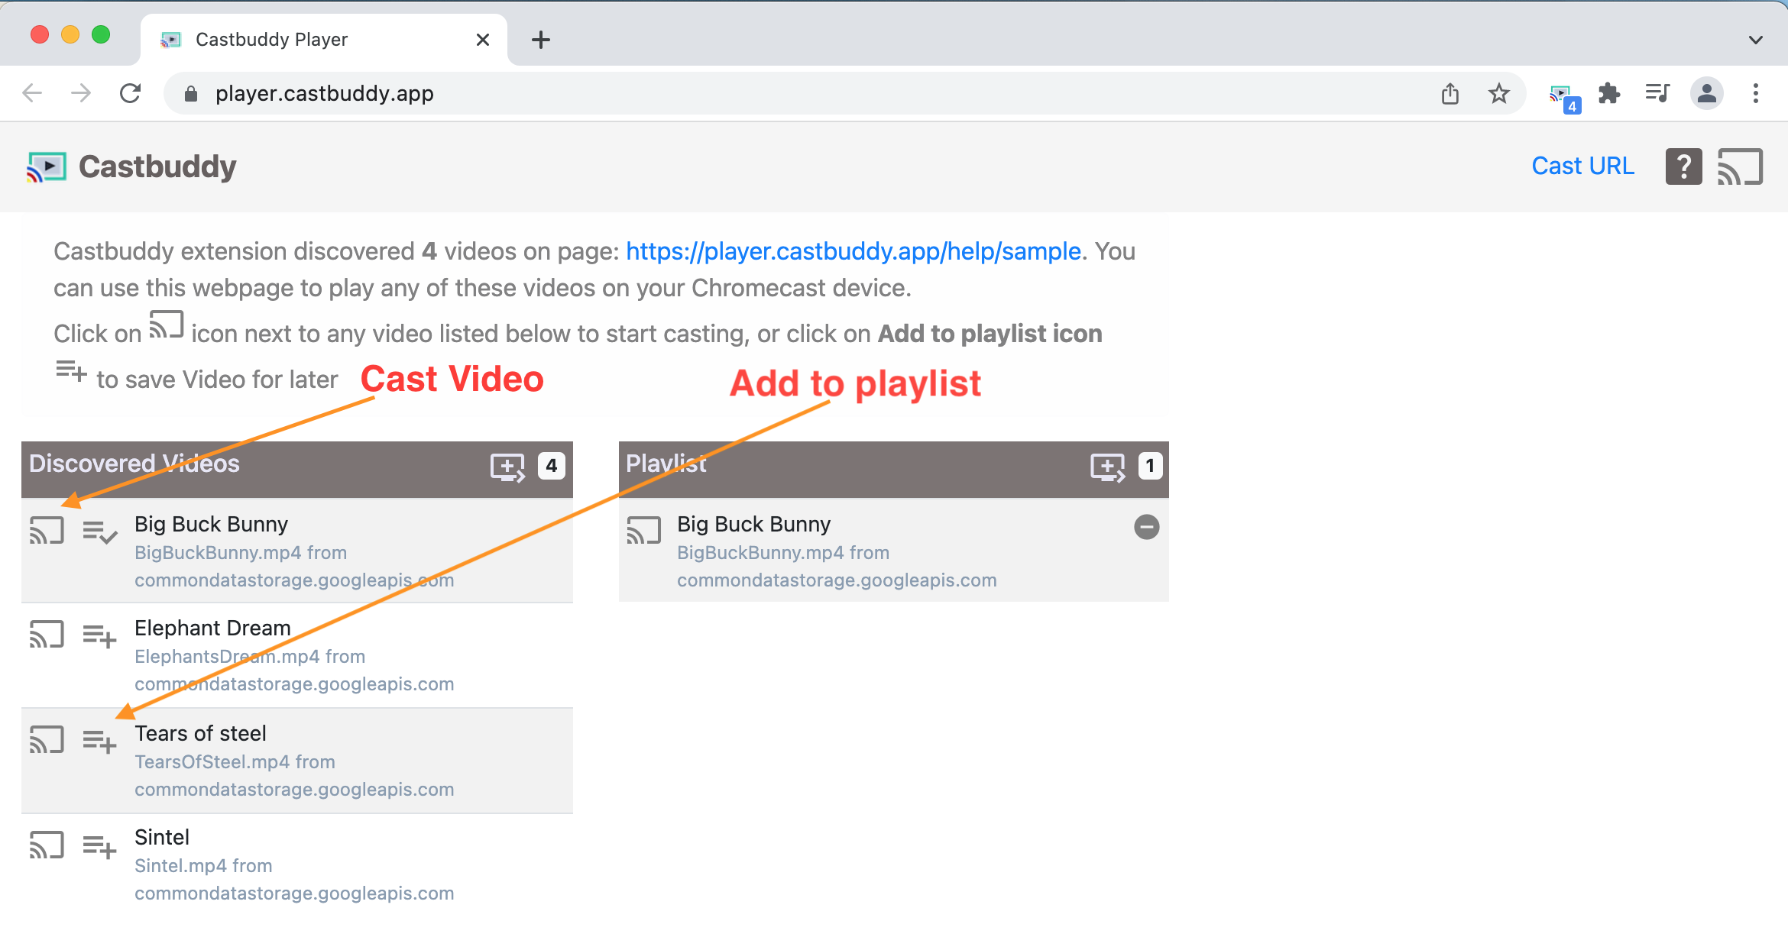The image size is (1788, 950).
Task: Open Chrome's three-dot menu
Action: (1755, 93)
